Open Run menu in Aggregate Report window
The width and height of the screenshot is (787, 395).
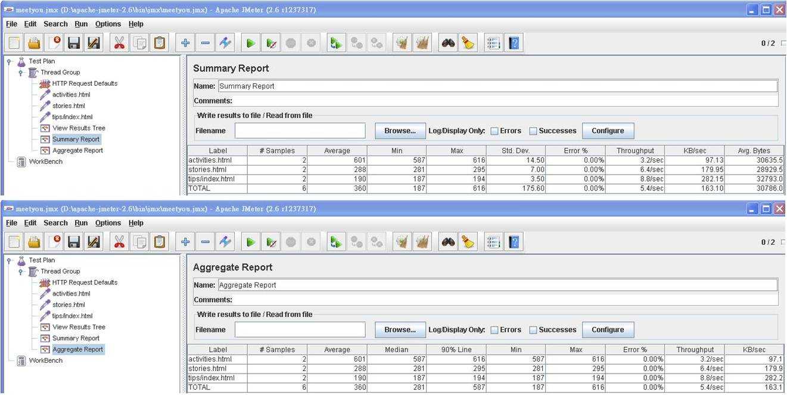(x=81, y=223)
